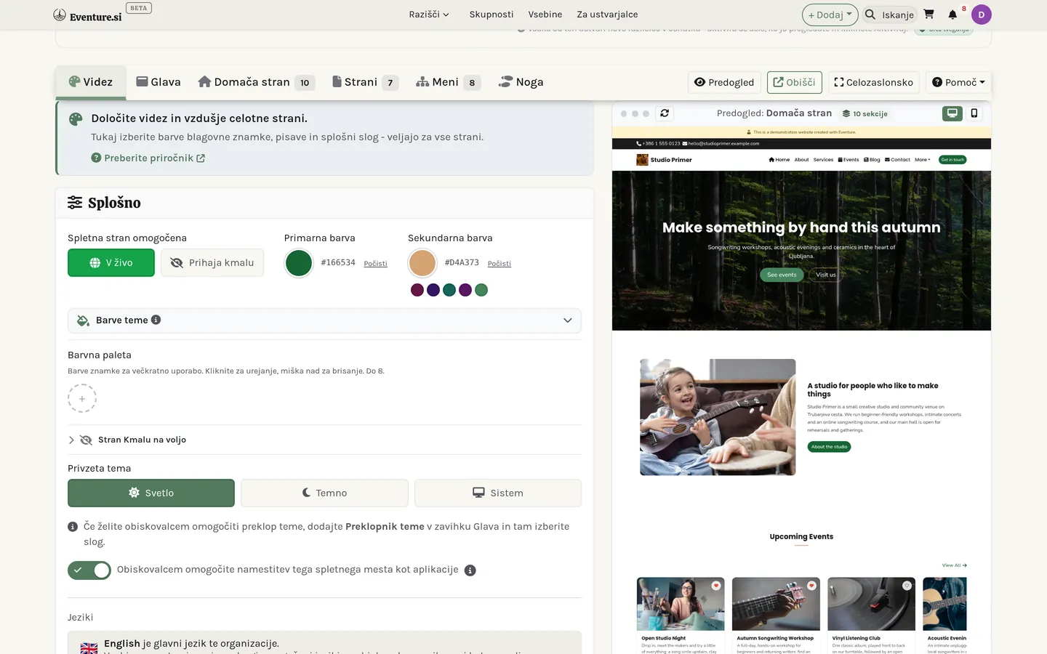Click info icon beside app install option
The width and height of the screenshot is (1047, 654).
470,570
